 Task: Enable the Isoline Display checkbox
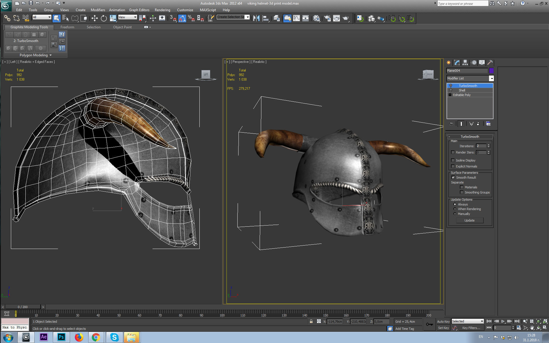click(453, 160)
